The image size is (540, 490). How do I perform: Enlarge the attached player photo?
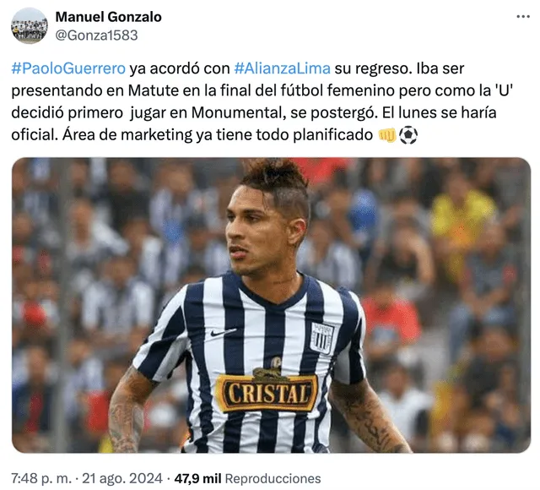tap(271, 305)
